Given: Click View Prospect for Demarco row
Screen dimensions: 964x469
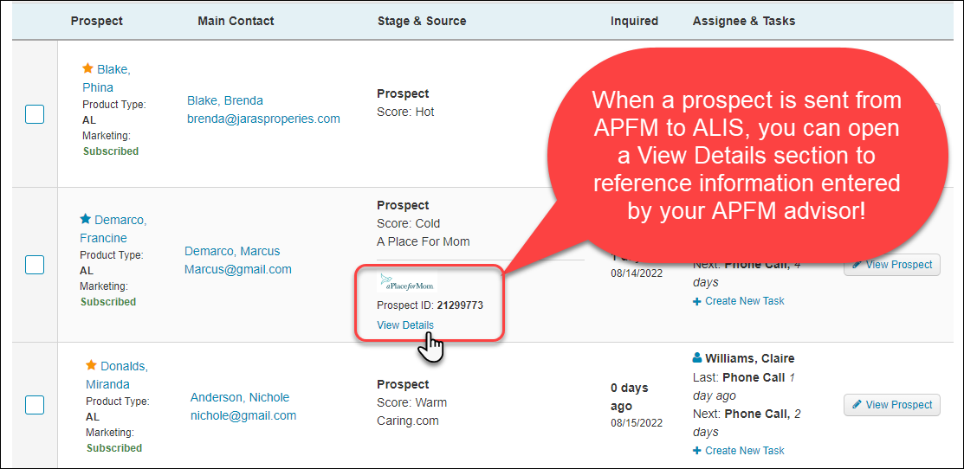Looking at the screenshot, I should 891,265.
